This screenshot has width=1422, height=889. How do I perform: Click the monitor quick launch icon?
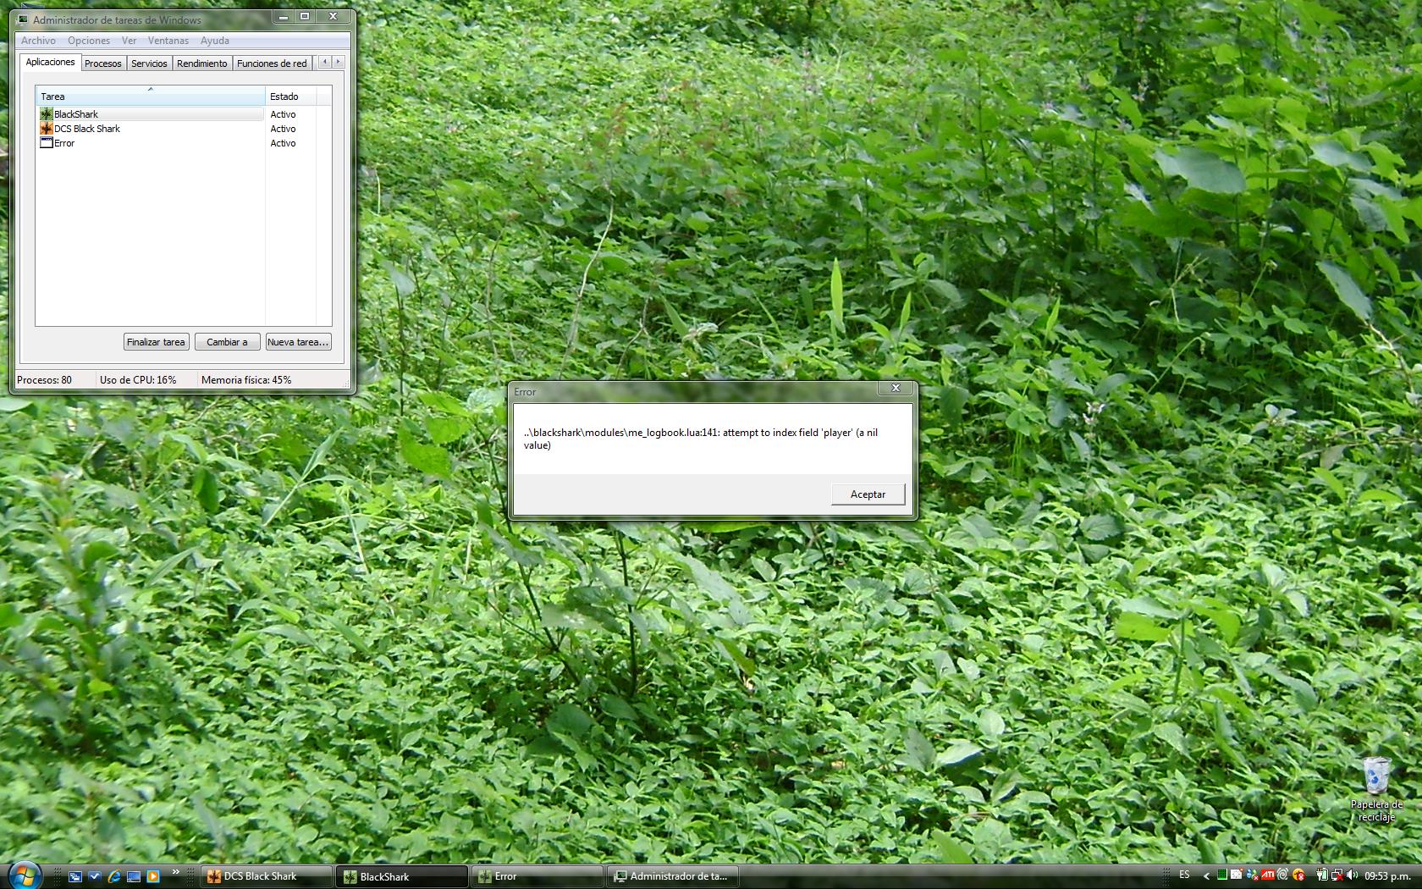tap(134, 876)
